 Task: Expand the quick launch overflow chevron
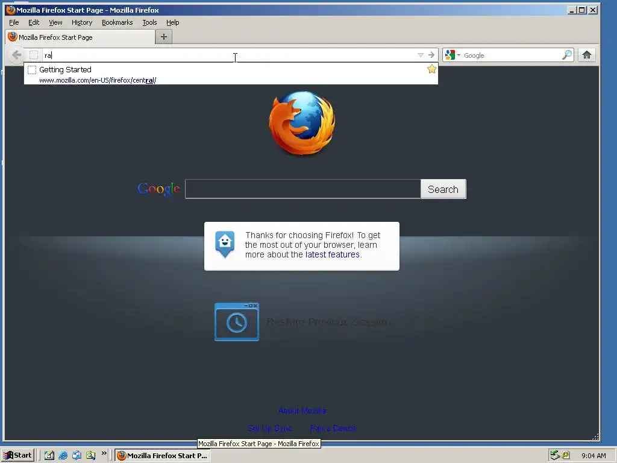tap(104, 453)
